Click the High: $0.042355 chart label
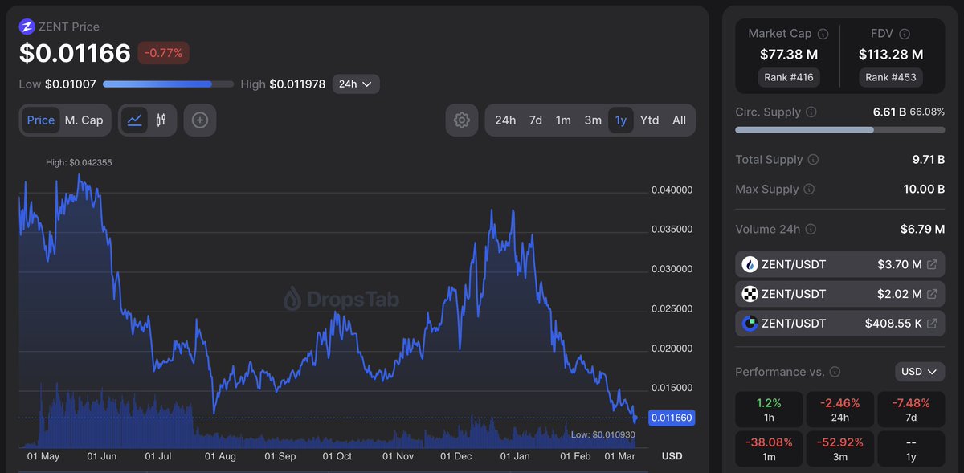 pos(79,163)
